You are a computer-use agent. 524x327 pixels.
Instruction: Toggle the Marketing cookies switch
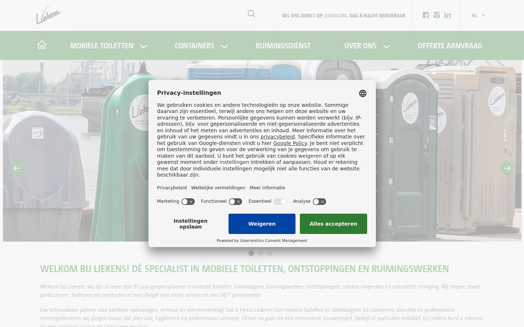point(188,202)
